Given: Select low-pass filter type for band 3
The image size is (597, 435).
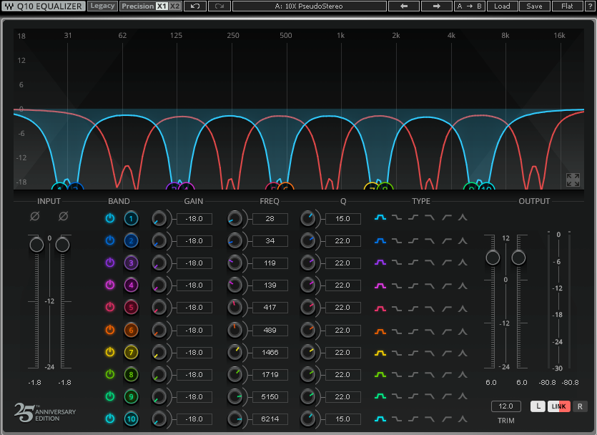Looking at the screenshot, I should click(430, 263).
